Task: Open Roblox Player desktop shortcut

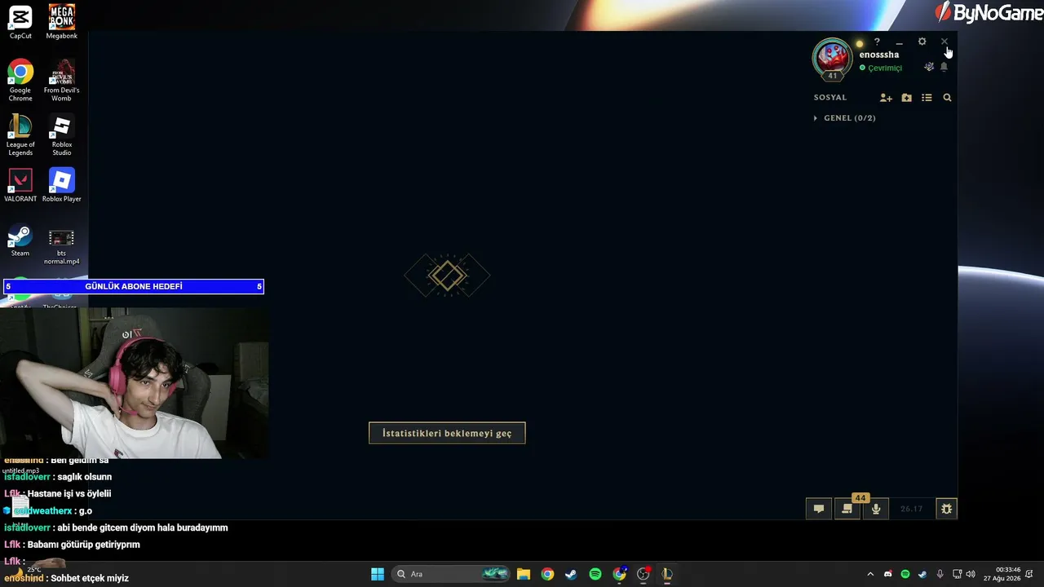Action: tap(61, 186)
